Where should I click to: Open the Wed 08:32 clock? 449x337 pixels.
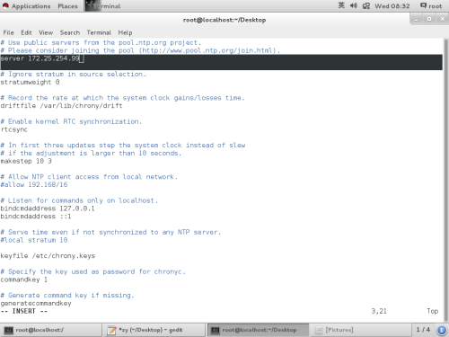tap(392, 6)
